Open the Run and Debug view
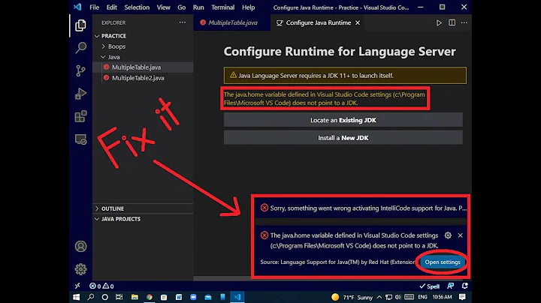Screen dimensions: 541x303 click(x=80, y=94)
